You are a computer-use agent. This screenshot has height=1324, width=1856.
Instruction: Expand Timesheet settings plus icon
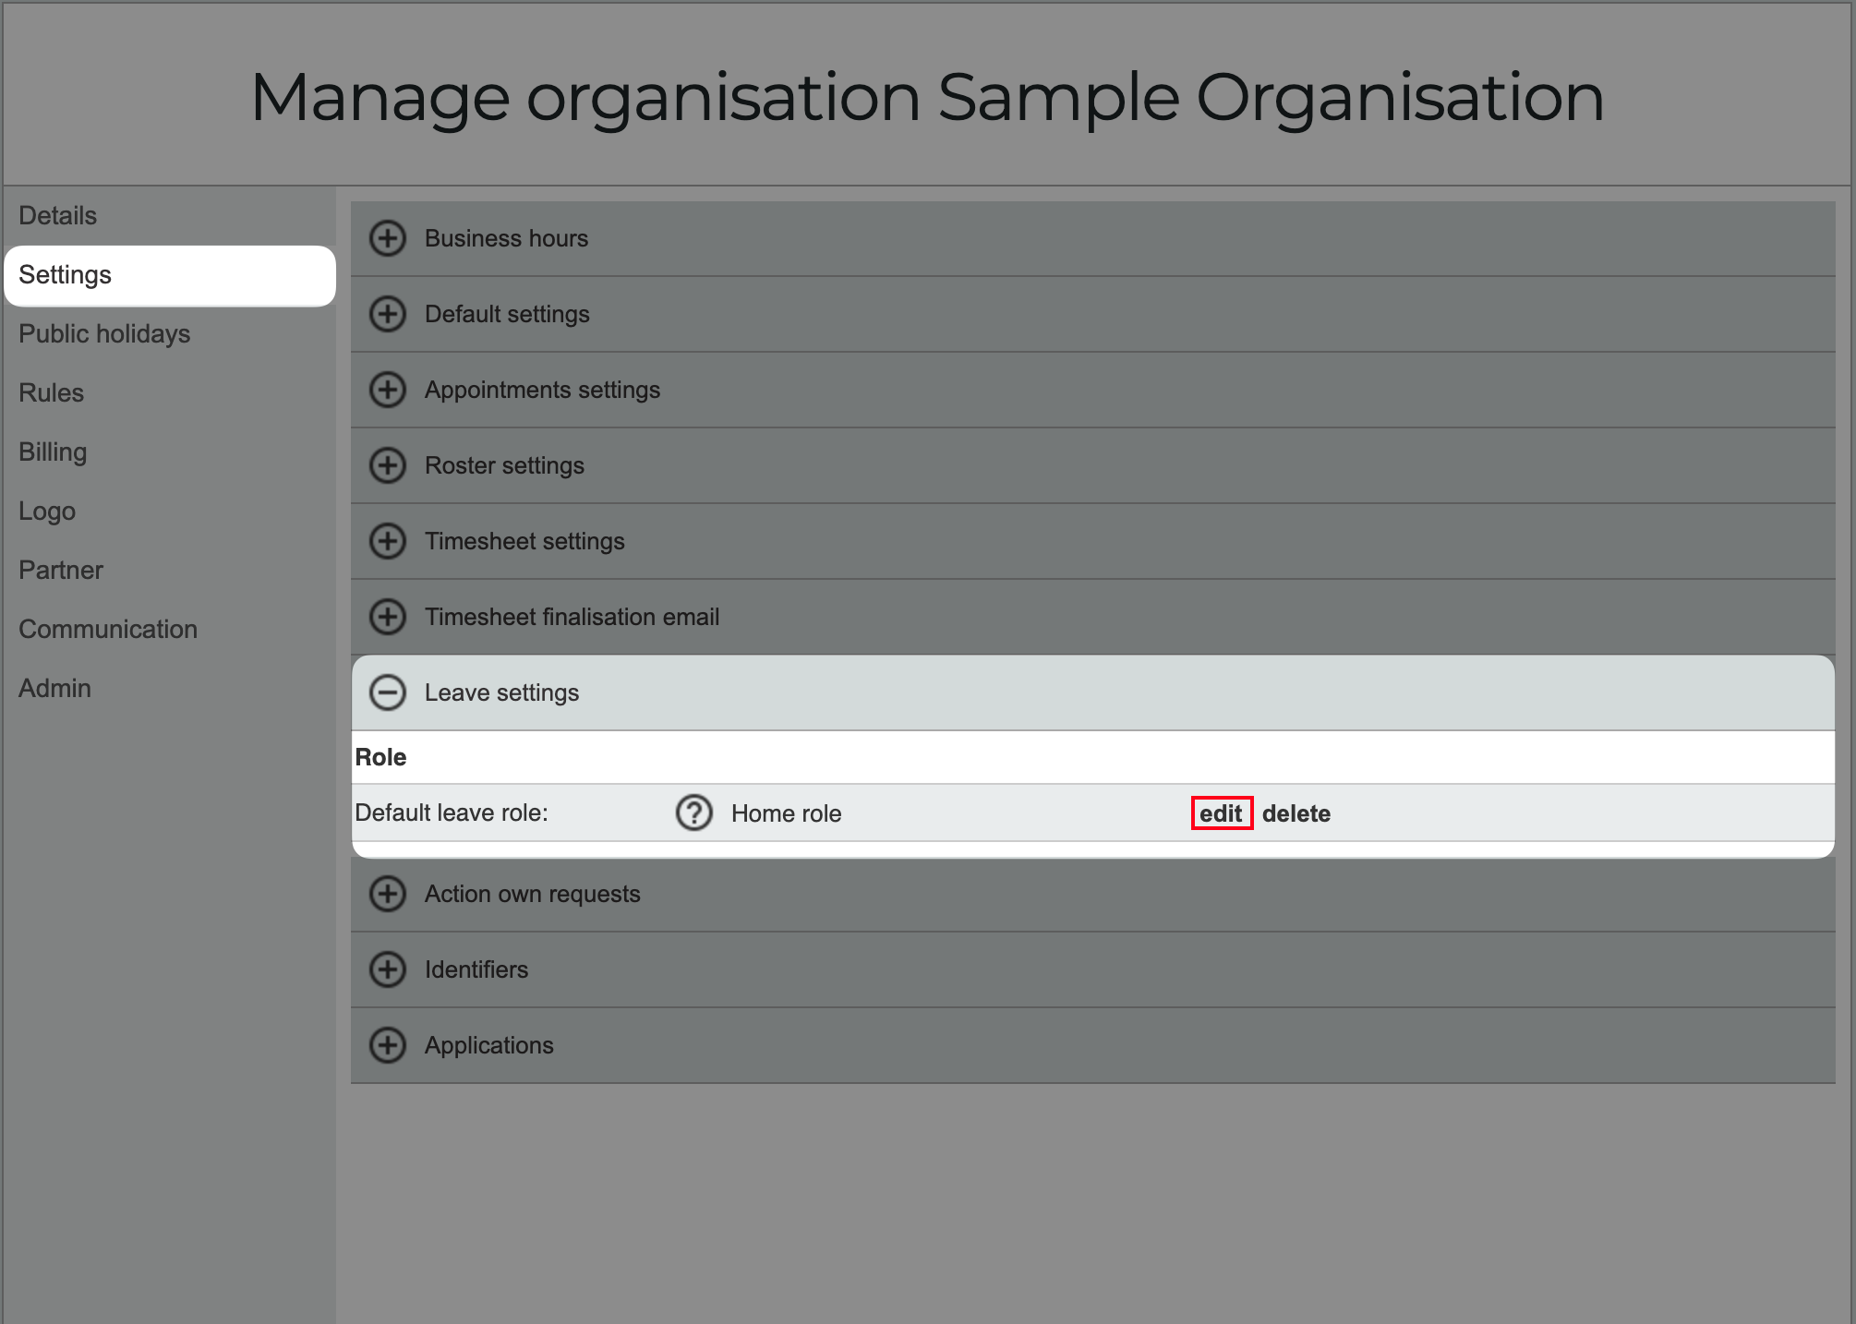(388, 541)
